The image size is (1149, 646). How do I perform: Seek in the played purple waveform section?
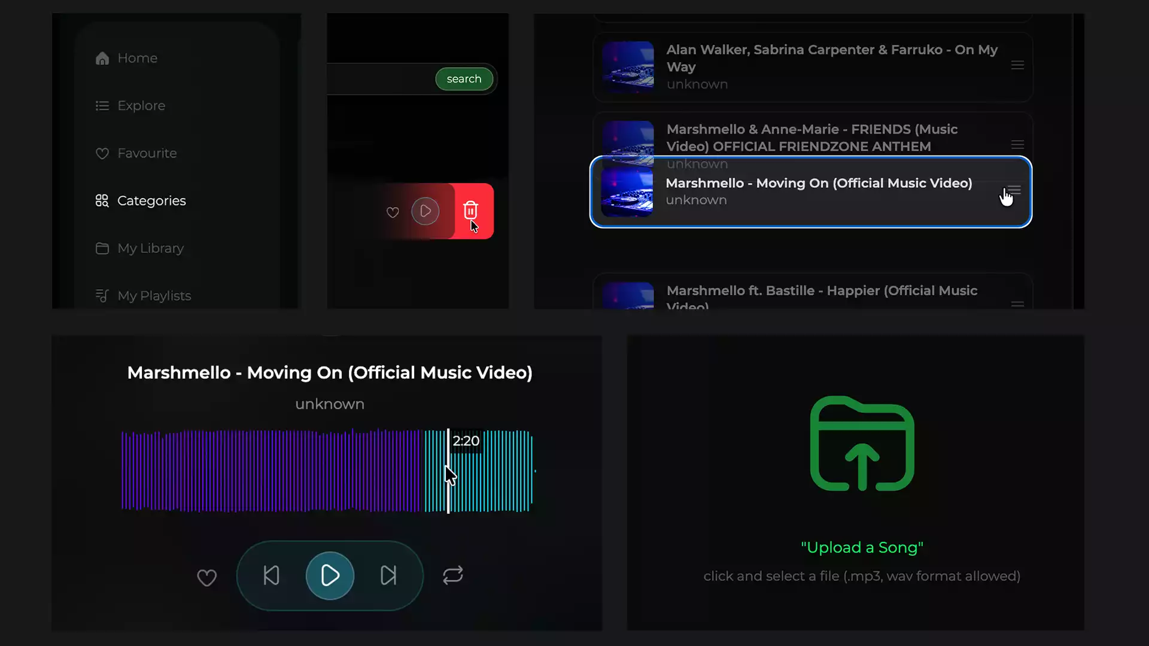pos(271,471)
